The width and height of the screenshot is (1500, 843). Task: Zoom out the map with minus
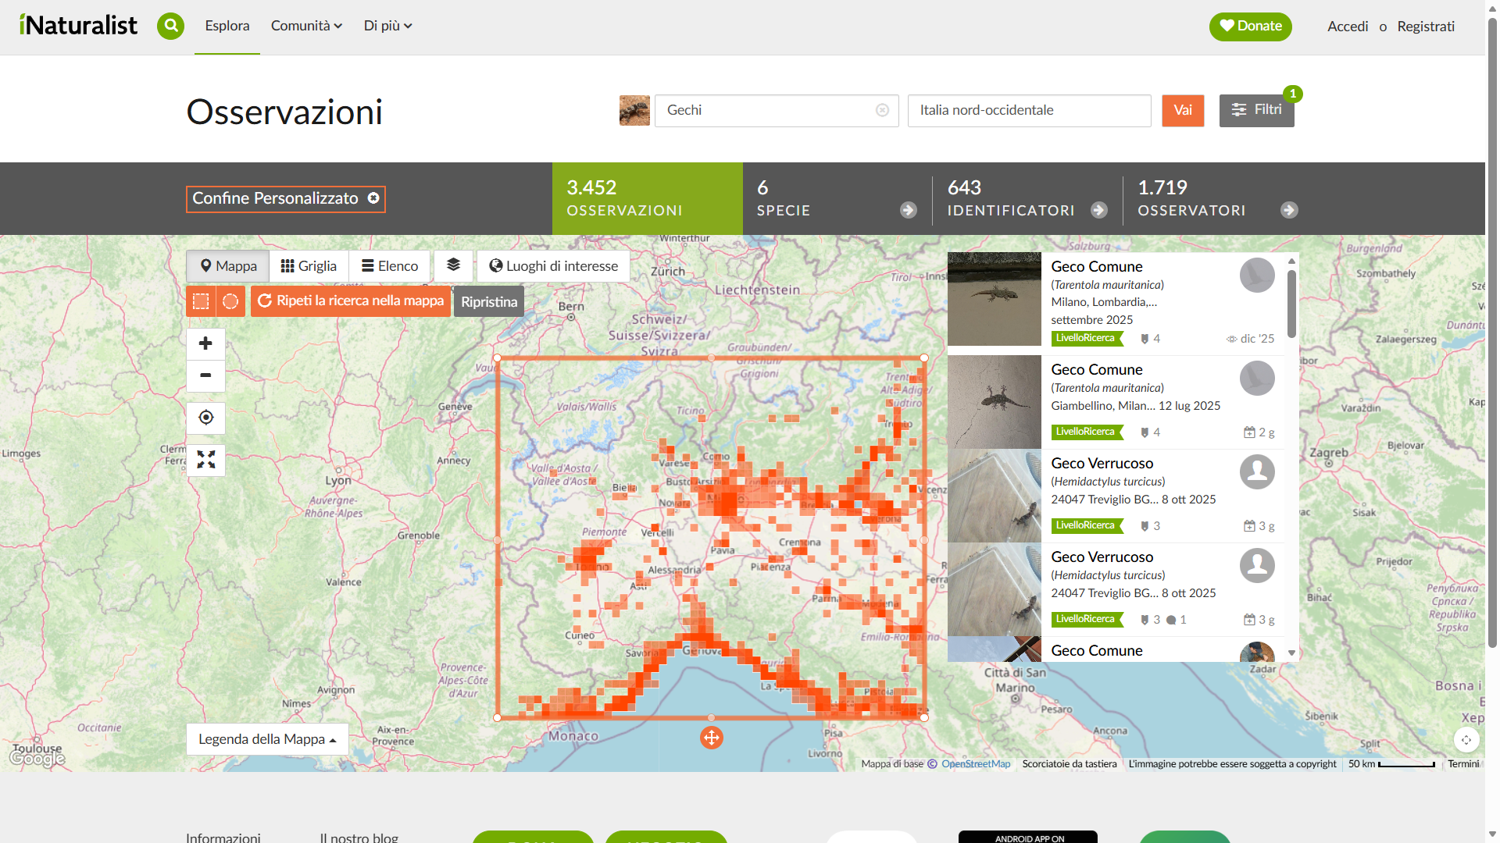click(205, 375)
